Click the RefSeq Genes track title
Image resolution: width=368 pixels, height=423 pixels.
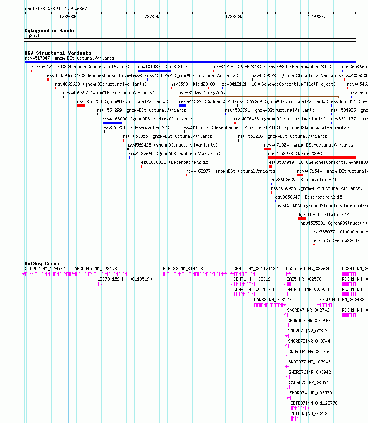coord(42,264)
